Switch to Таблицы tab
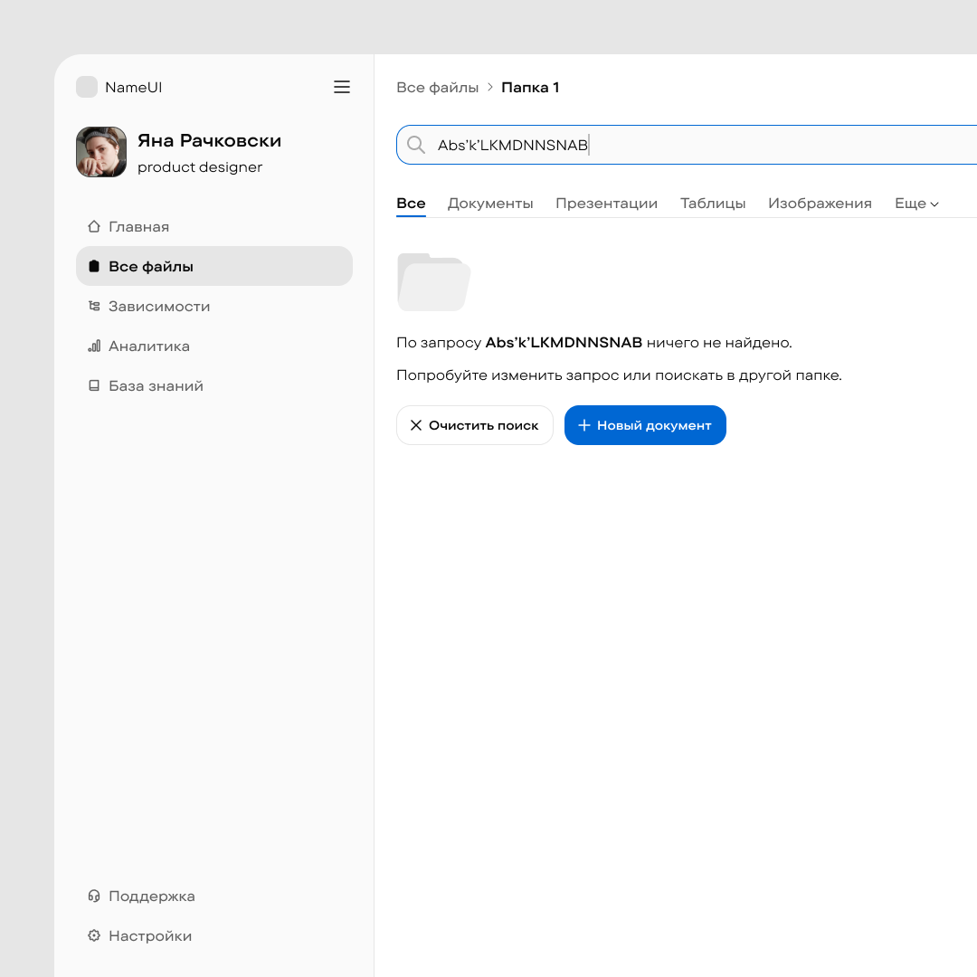The image size is (977, 977). click(713, 204)
